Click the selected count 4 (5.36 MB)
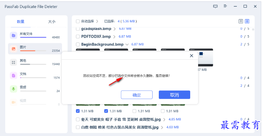 pyautogui.click(x=127, y=21)
